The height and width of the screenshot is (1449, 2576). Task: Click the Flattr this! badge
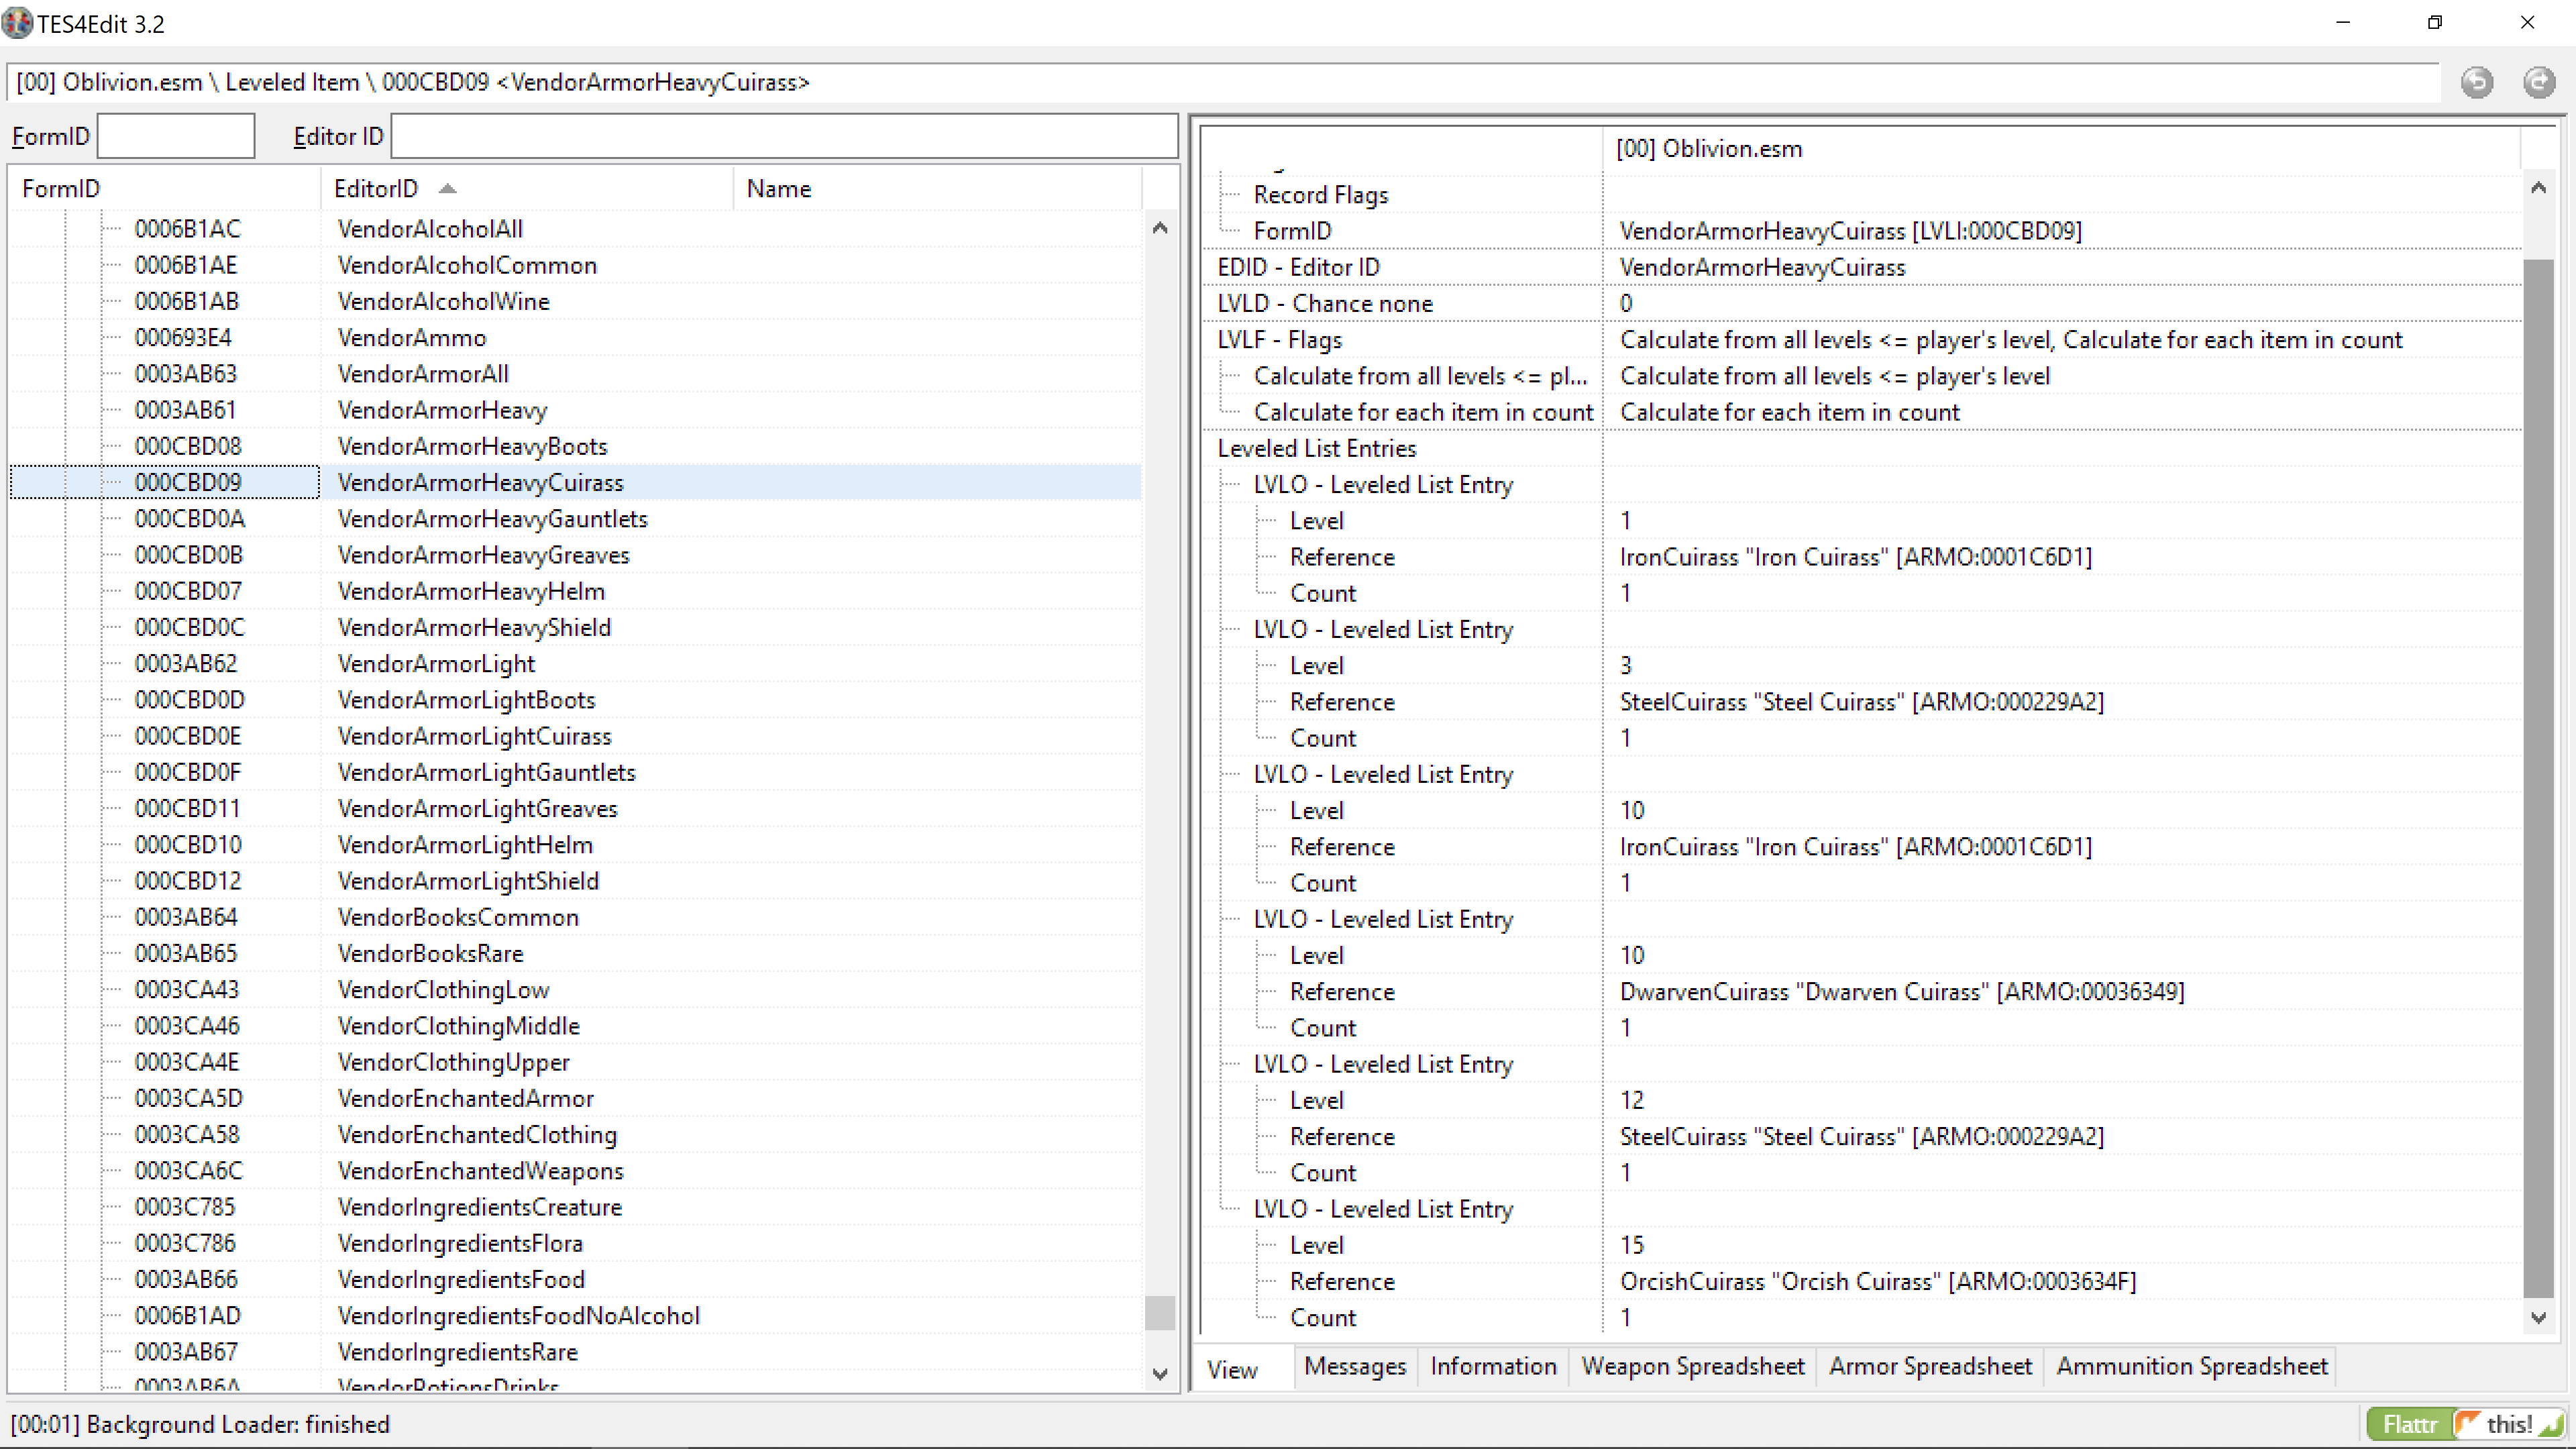[2466, 1423]
